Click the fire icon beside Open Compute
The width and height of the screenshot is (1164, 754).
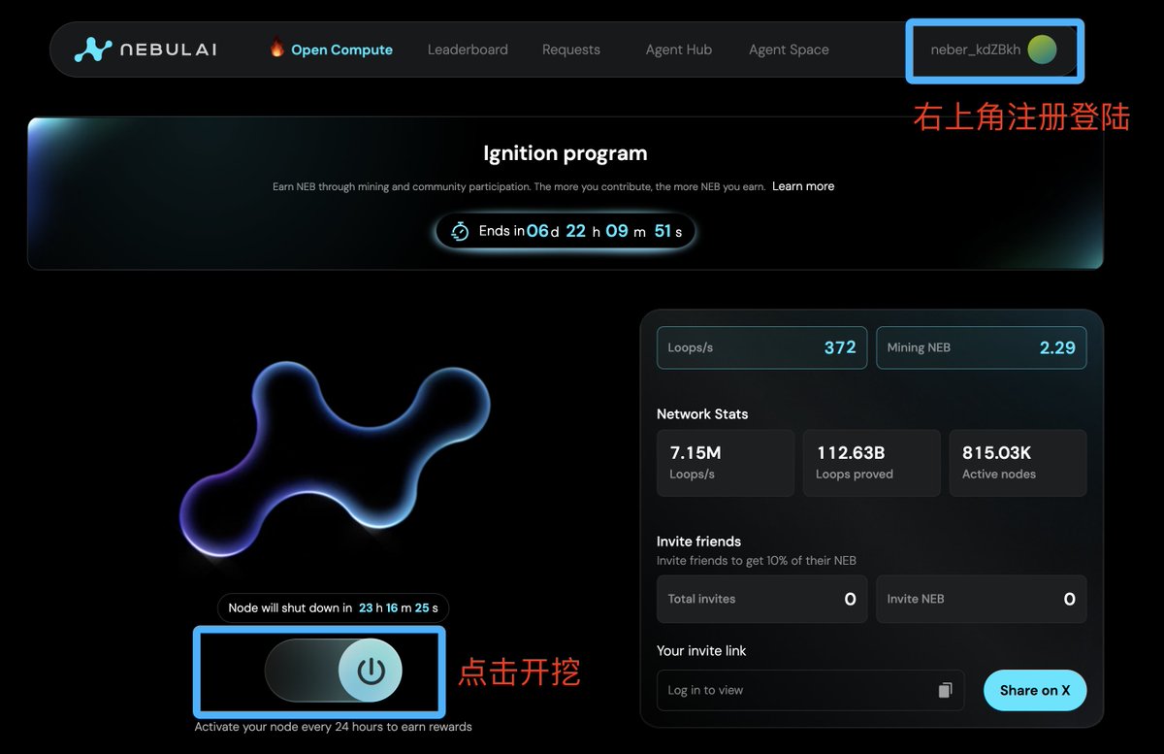pos(276,48)
